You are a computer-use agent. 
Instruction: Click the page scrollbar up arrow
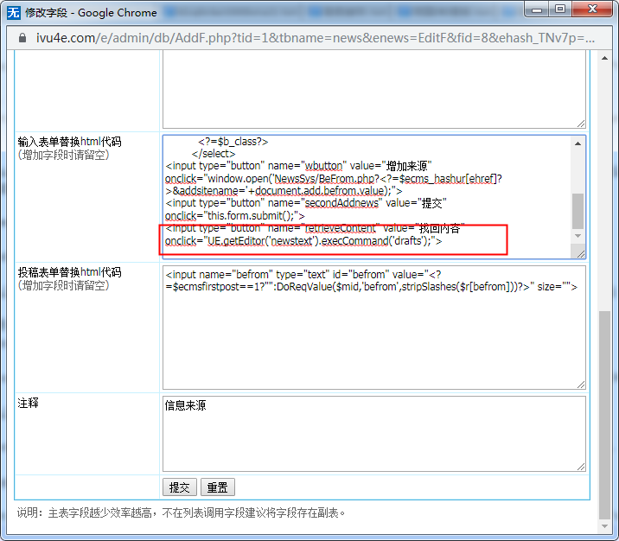[604, 59]
